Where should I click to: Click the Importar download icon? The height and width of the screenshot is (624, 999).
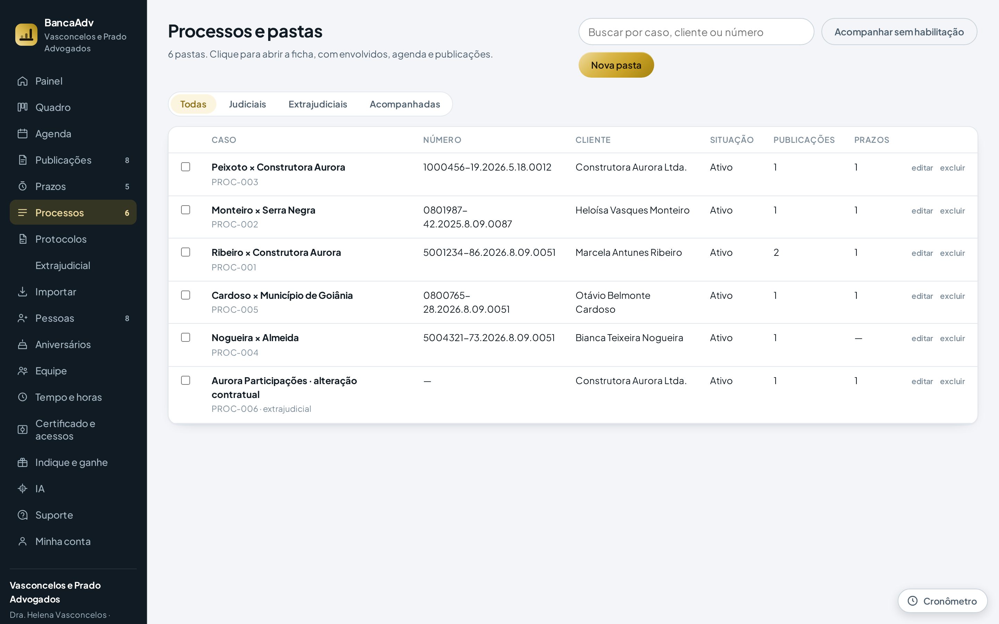click(23, 292)
